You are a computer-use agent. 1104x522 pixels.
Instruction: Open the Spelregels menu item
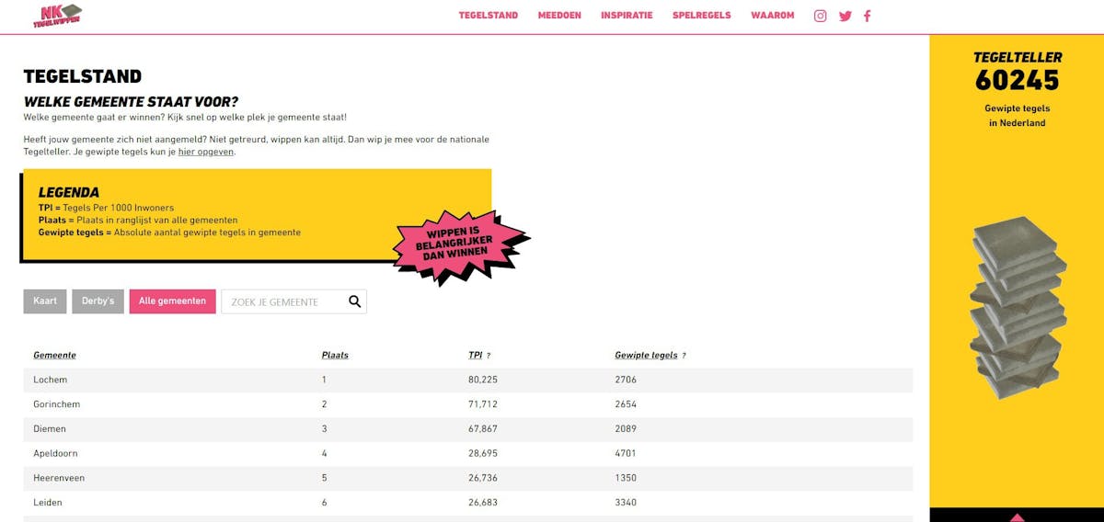702,16
